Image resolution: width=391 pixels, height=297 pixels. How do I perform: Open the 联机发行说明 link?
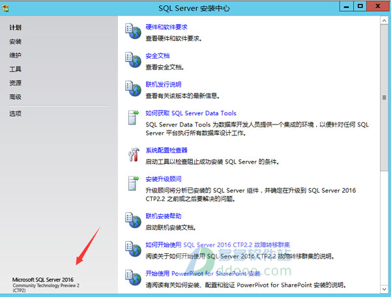(164, 84)
